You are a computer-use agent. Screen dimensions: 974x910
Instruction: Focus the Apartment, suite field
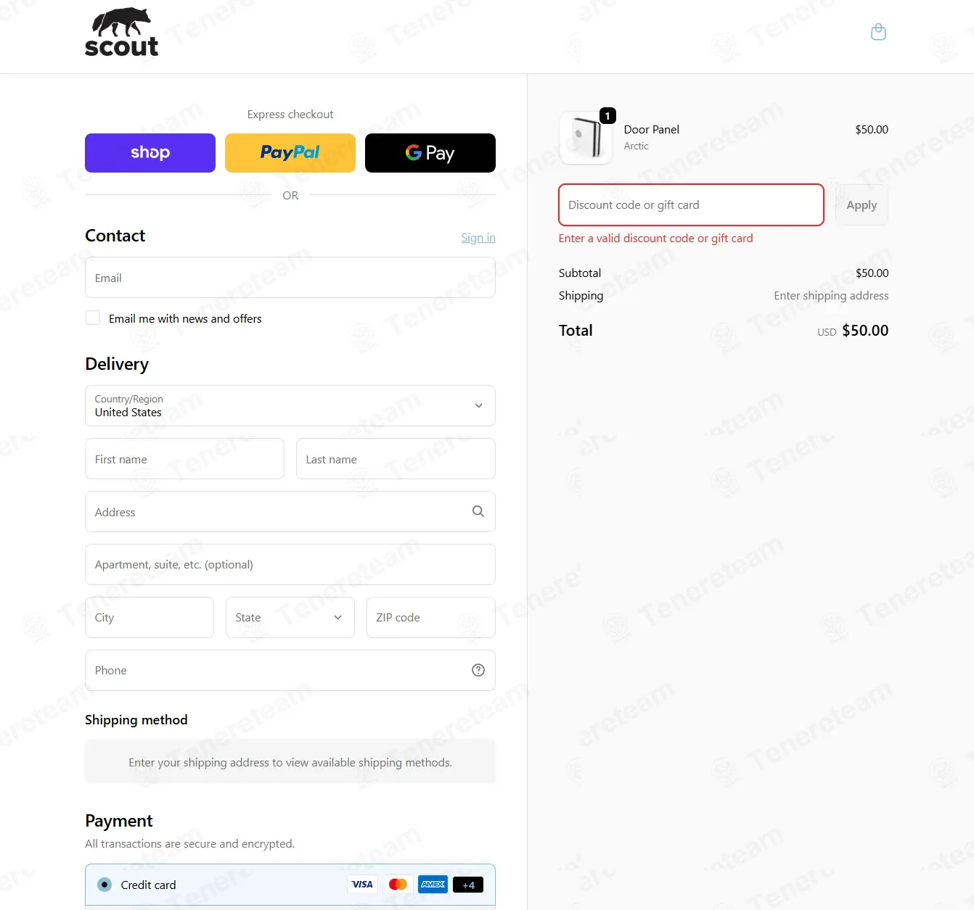(290, 565)
